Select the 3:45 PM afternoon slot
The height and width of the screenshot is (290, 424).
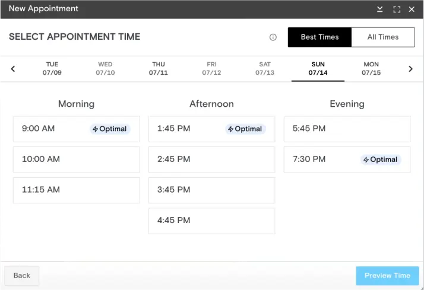click(211, 190)
